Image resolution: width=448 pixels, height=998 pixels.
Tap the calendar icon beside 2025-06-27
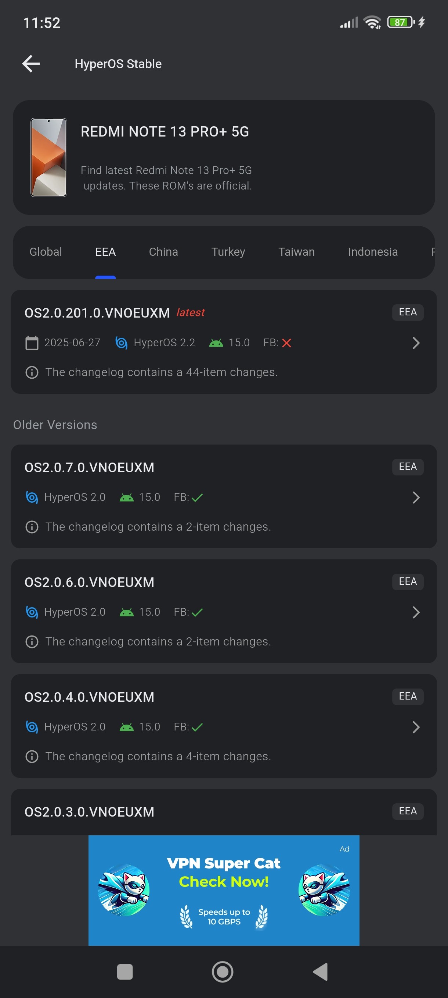[x=32, y=343]
